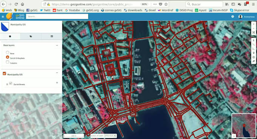Collapse the Municipality GIS layer group
This screenshot has height=139, width=257.
57,73
